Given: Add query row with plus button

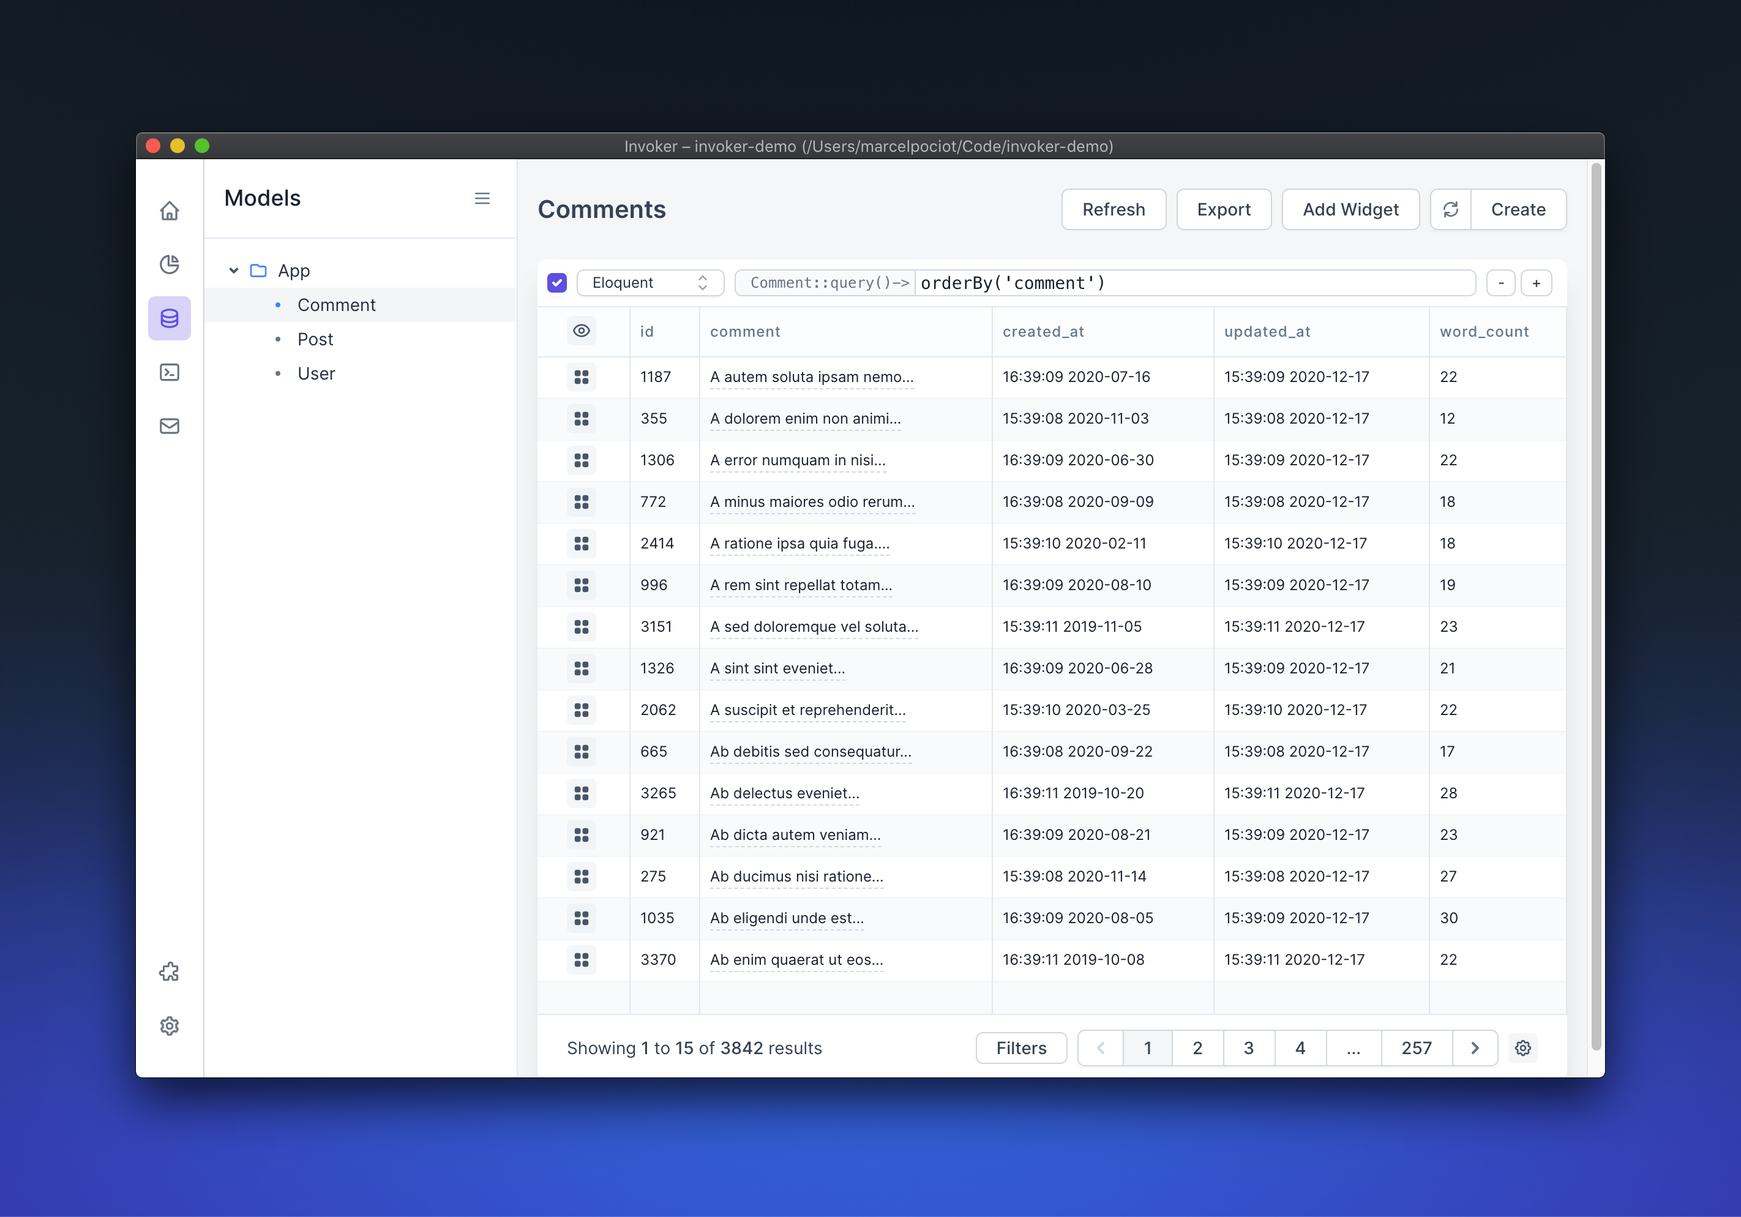Looking at the screenshot, I should pos(1537,283).
